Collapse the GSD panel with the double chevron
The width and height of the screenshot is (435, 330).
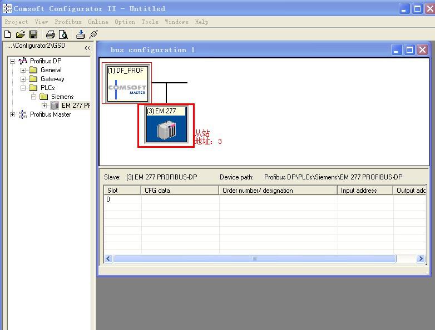[87, 48]
